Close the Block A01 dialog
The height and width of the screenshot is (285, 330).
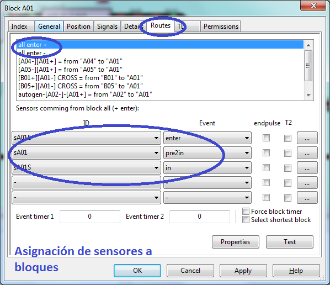pyautogui.click(x=313, y=6)
